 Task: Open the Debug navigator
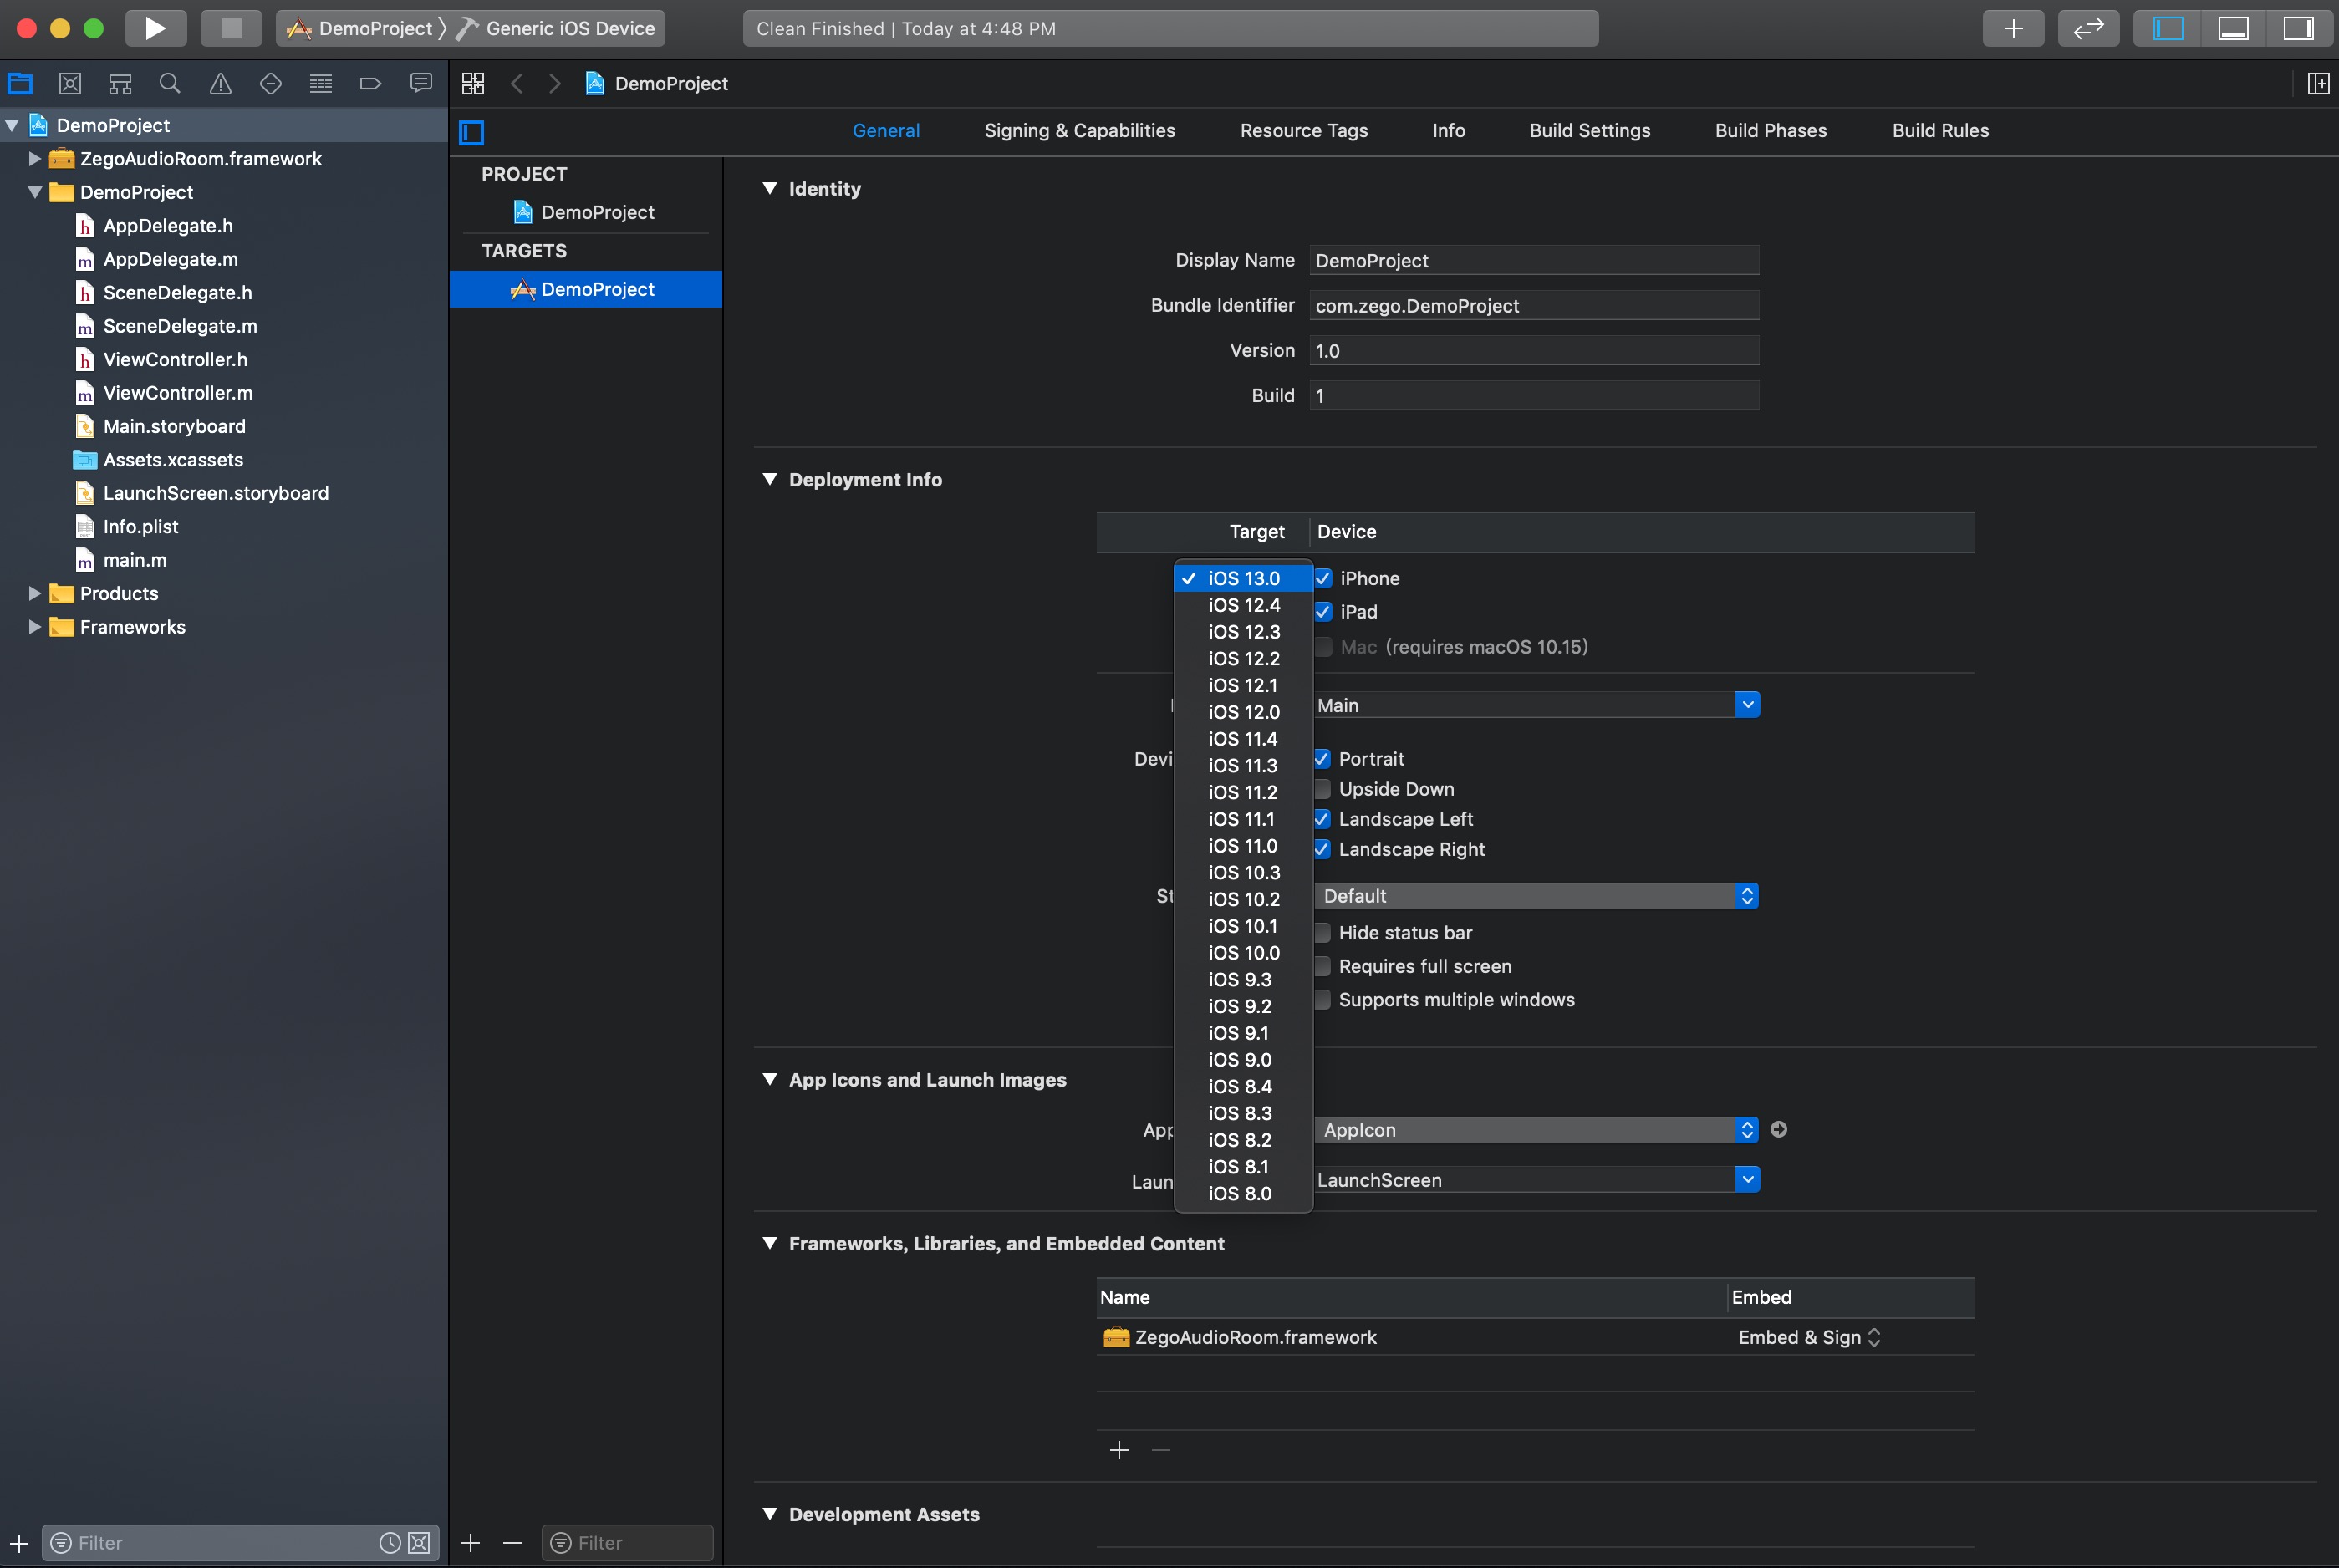tap(320, 83)
